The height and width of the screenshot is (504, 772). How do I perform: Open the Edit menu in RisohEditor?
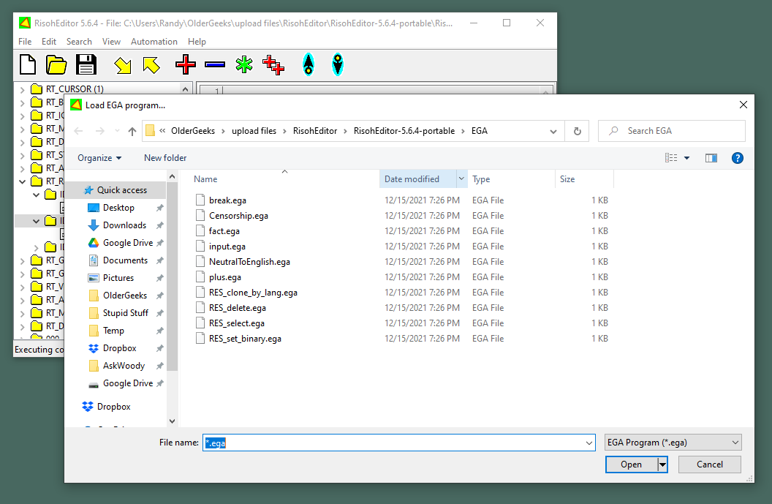coord(49,42)
